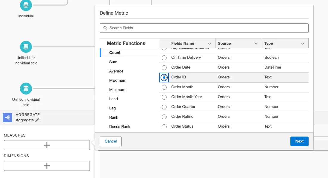
Task: Click the search magnifier icon
Action: 105,28
